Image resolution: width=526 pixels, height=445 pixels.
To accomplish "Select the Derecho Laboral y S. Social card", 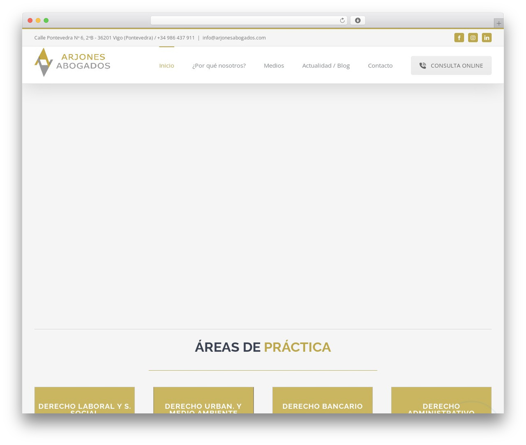I will tap(85, 400).
